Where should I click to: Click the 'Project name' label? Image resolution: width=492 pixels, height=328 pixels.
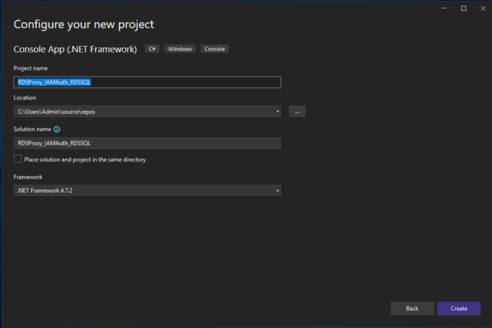(31, 68)
